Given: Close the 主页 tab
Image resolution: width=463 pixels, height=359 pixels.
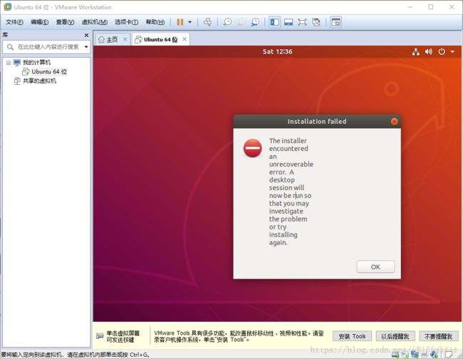Looking at the screenshot, I should click(x=125, y=39).
